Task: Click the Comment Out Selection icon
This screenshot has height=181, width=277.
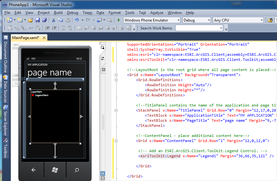Action: coord(63,28)
